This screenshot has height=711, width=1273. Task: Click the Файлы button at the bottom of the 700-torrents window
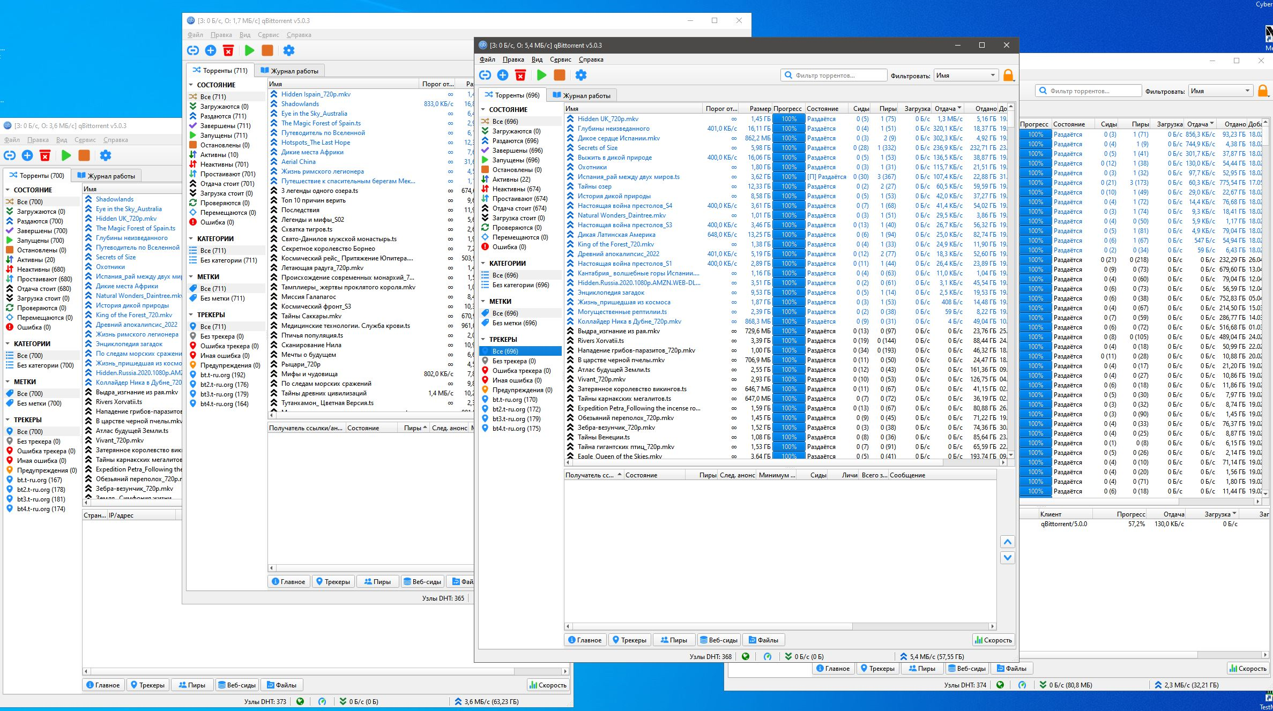281,685
